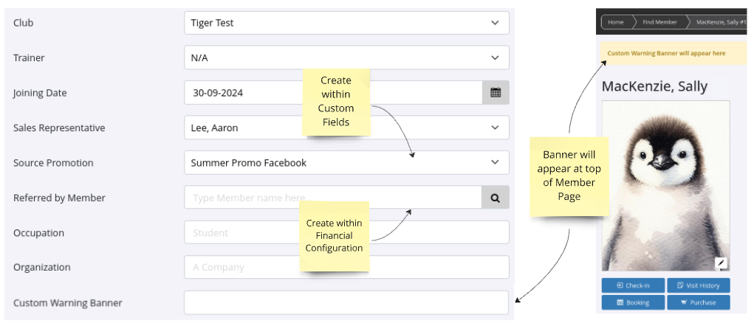Viewport: 754px width, 326px height.
Task: Focus the Referred by Member search field
Action: coord(332,198)
